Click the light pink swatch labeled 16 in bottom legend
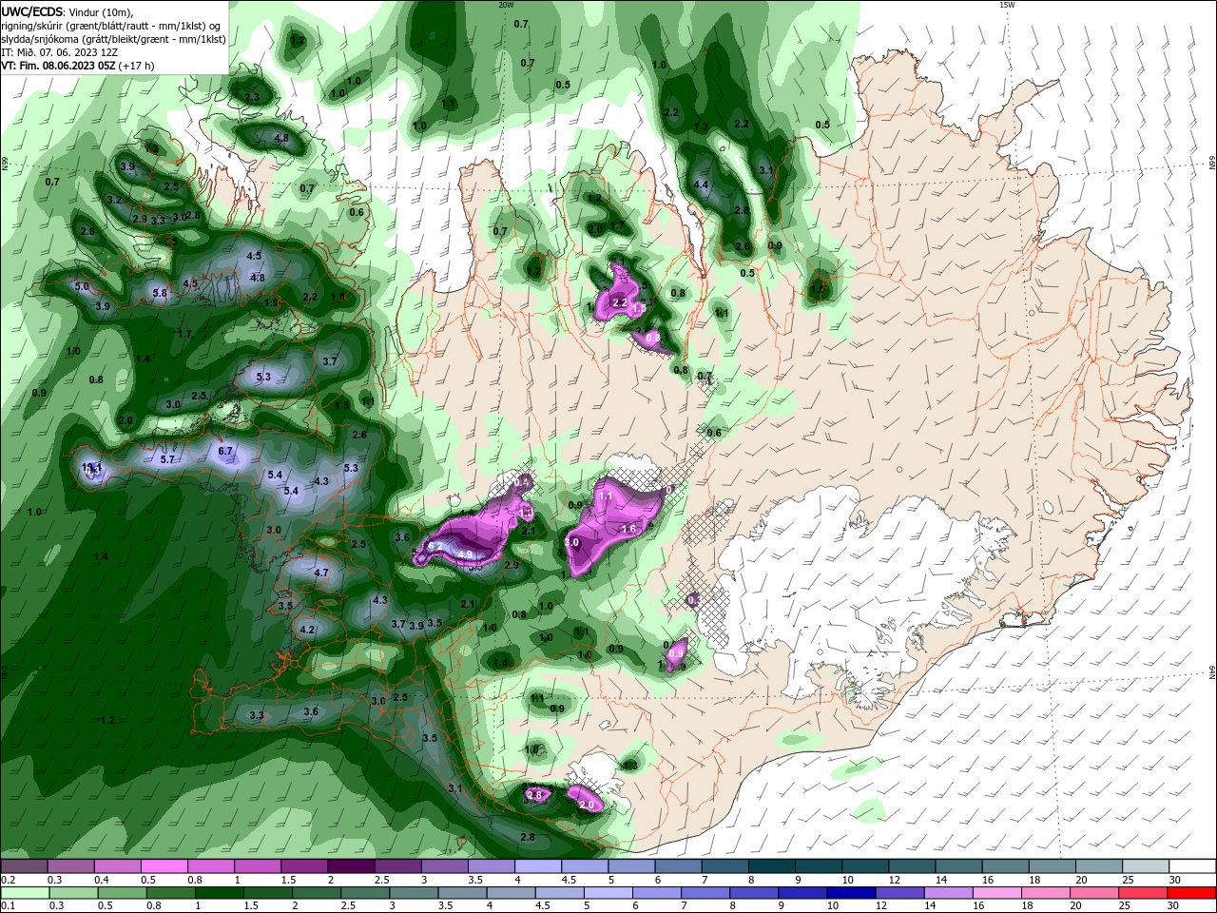Image resolution: width=1217 pixels, height=913 pixels. click(997, 893)
